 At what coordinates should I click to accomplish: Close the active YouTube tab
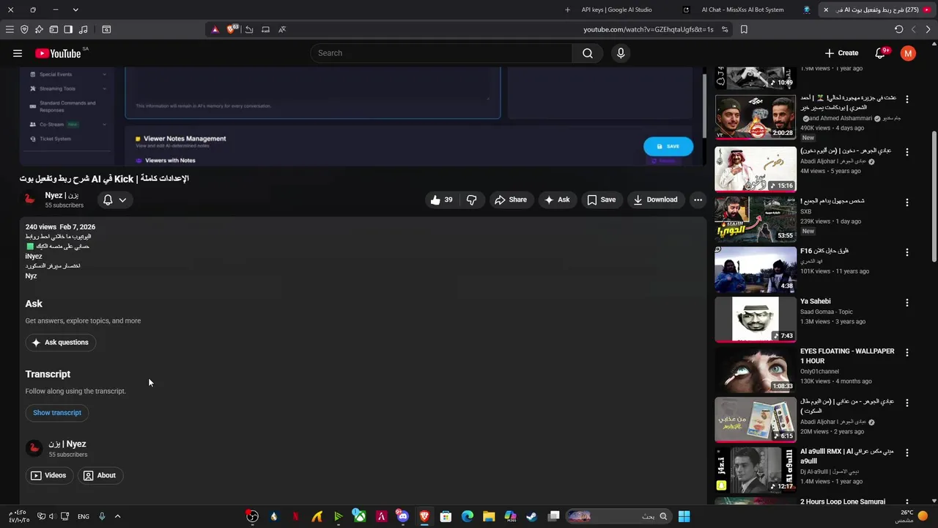(826, 10)
